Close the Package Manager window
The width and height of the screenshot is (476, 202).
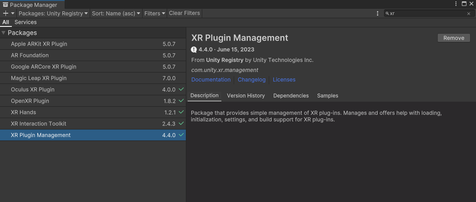tap(471, 4)
